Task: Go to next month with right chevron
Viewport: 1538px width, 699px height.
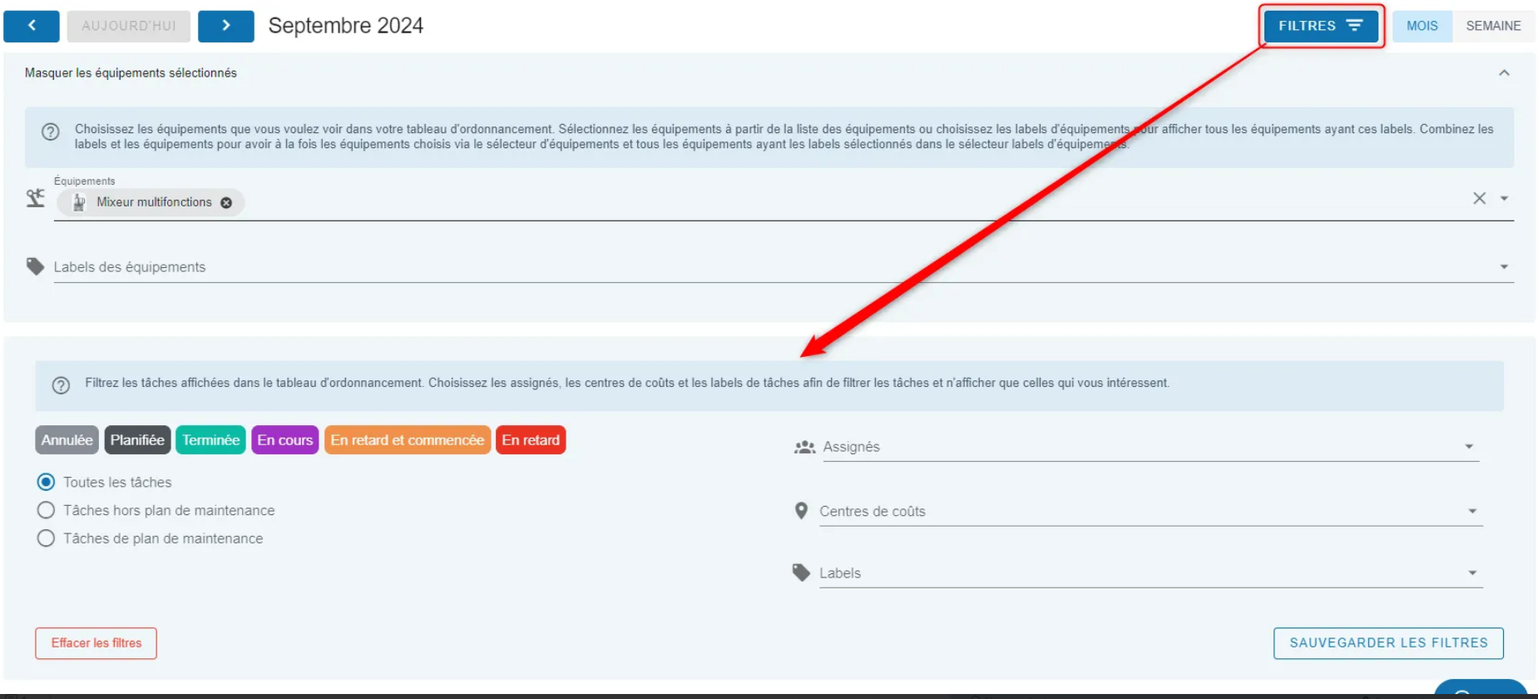Action: 226,26
